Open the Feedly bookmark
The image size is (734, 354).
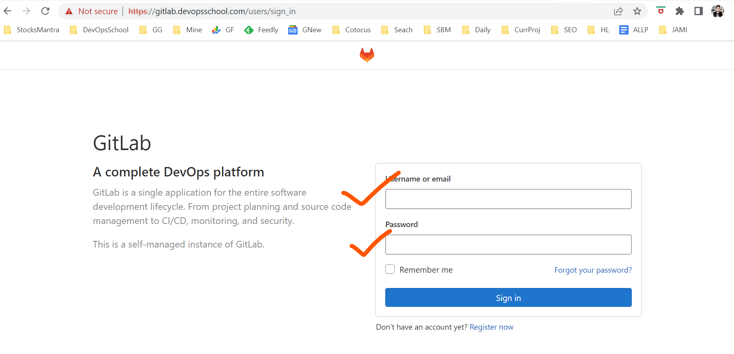point(261,30)
